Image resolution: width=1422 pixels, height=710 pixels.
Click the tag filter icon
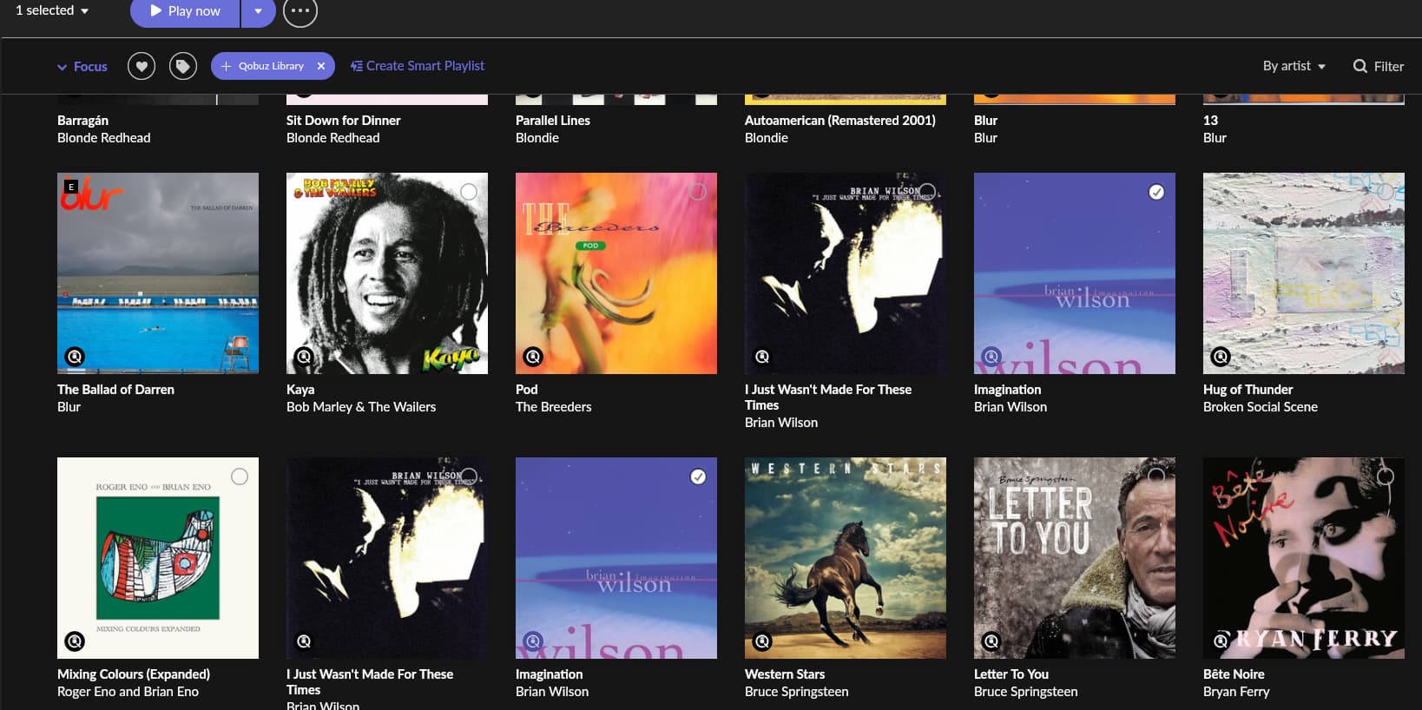183,66
